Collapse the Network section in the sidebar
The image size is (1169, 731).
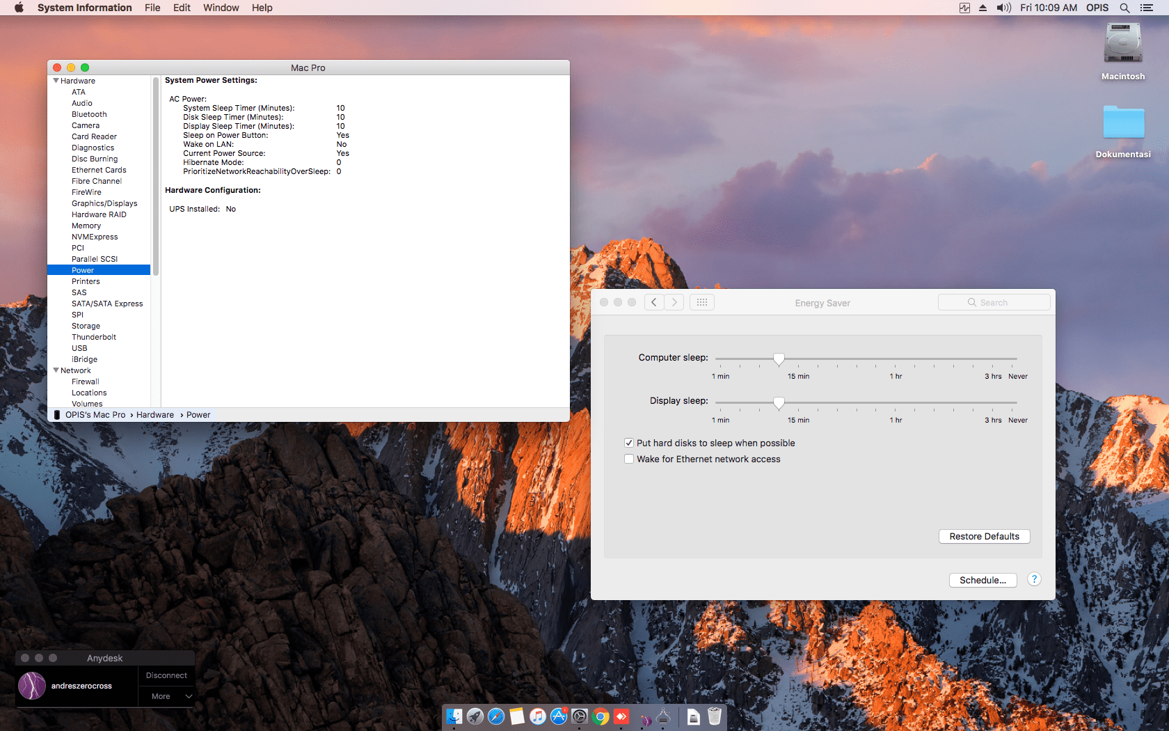pos(56,370)
